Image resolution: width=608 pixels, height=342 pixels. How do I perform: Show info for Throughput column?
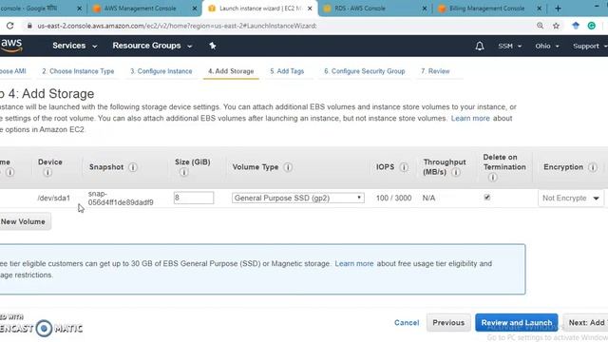(x=456, y=172)
